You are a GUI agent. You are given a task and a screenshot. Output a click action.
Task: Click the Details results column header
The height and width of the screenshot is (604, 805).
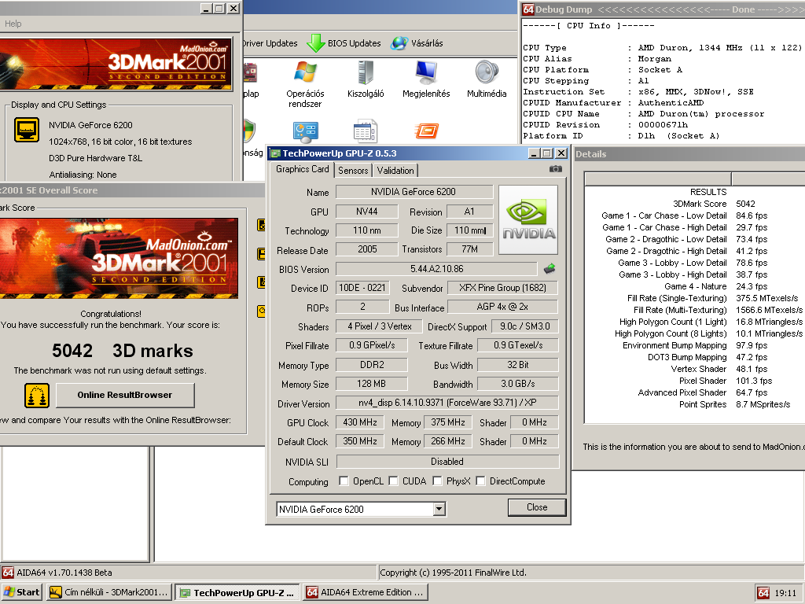click(x=658, y=179)
